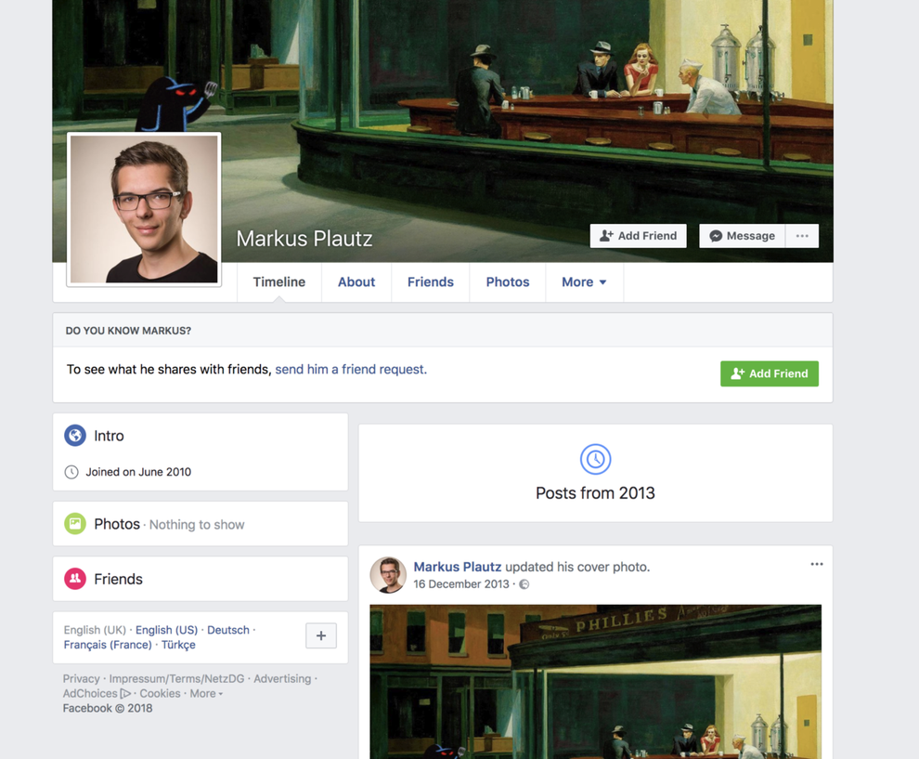Screen dimensions: 919x759
Task: Switch language to Français (France)
Action: (x=108, y=645)
